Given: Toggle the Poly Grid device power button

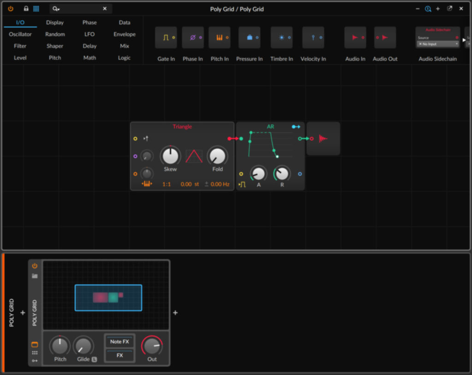Looking at the screenshot, I should pyautogui.click(x=35, y=265).
